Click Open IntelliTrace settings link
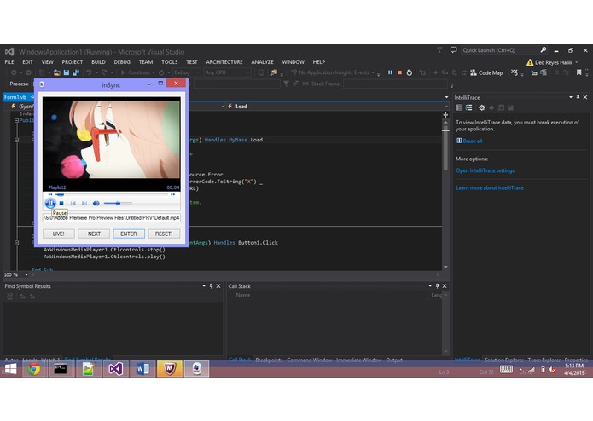 [x=485, y=170]
